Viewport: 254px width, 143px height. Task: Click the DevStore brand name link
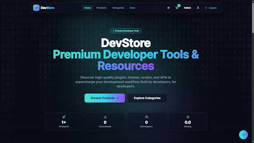48,8
